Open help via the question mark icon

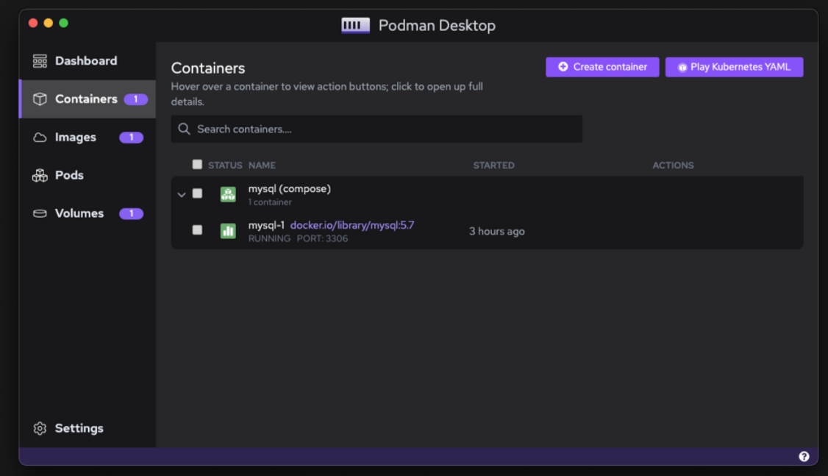point(804,456)
